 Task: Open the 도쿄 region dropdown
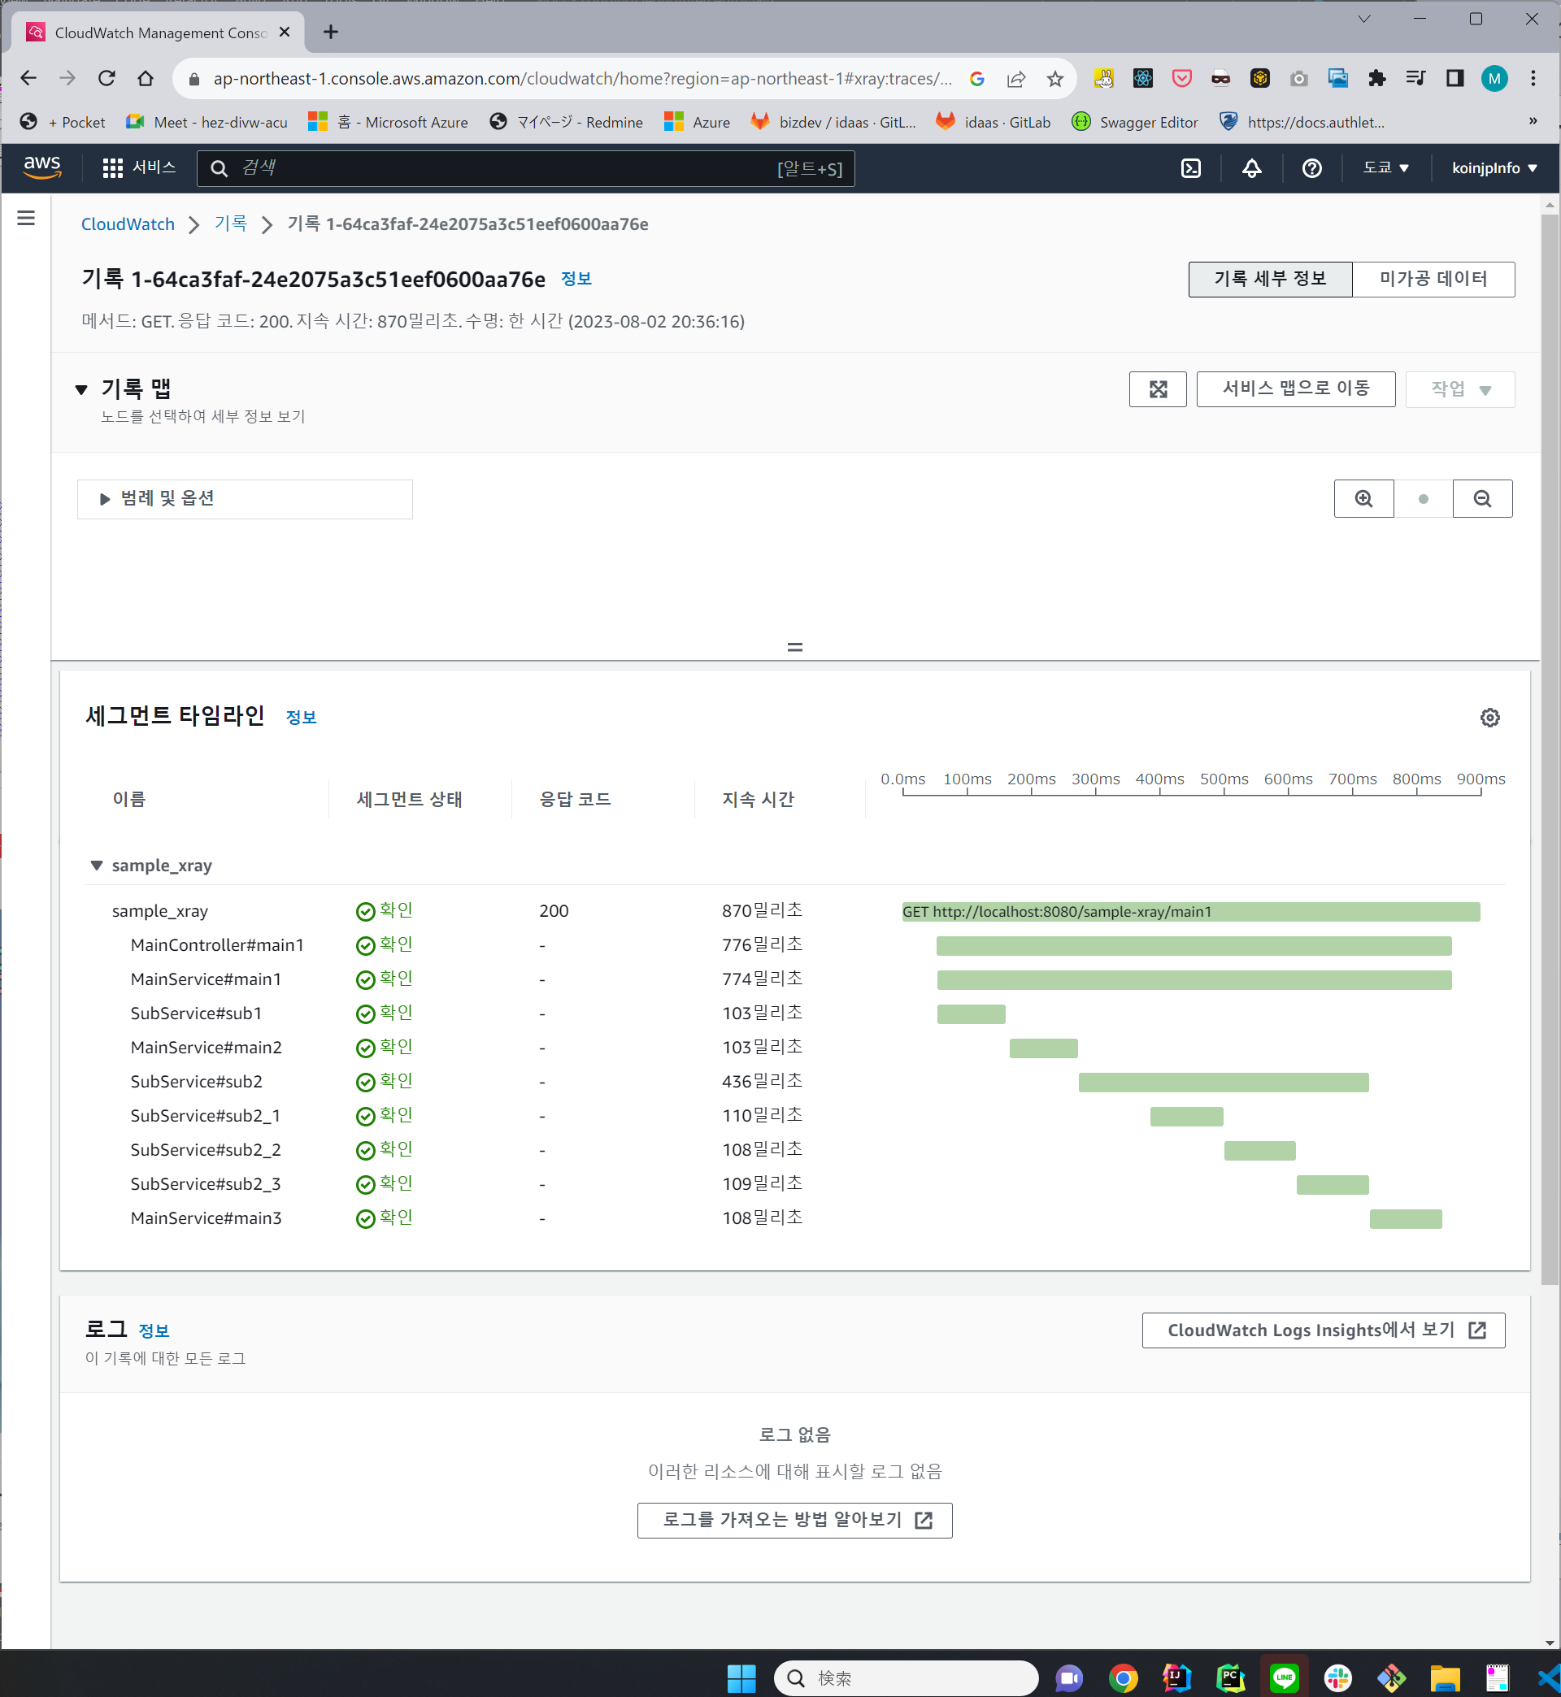(x=1385, y=168)
